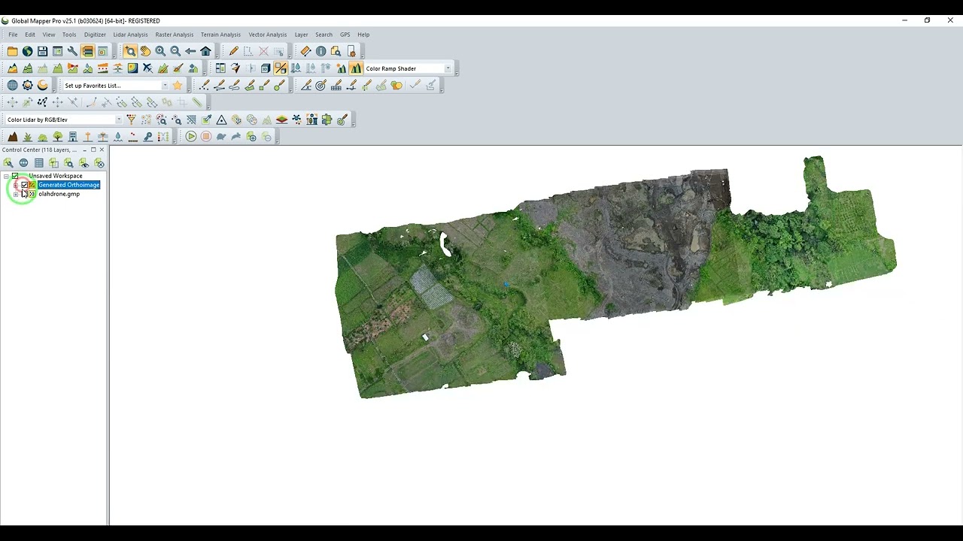Image resolution: width=963 pixels, height=541 pixels.
Task: Toggle olahdrone.gmp layer checkbox
Action: click(x=24, y=194)
